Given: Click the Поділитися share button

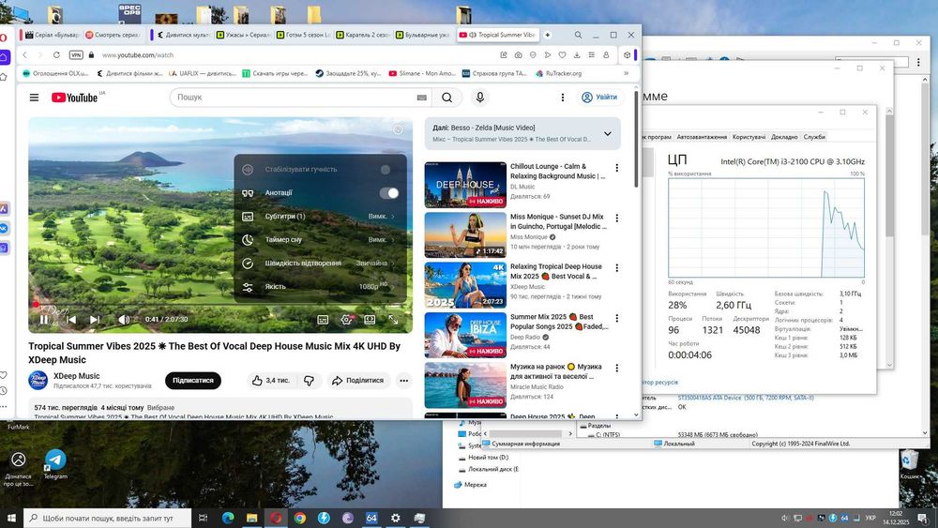Looking at the screenshot, I should click(358, 381).
